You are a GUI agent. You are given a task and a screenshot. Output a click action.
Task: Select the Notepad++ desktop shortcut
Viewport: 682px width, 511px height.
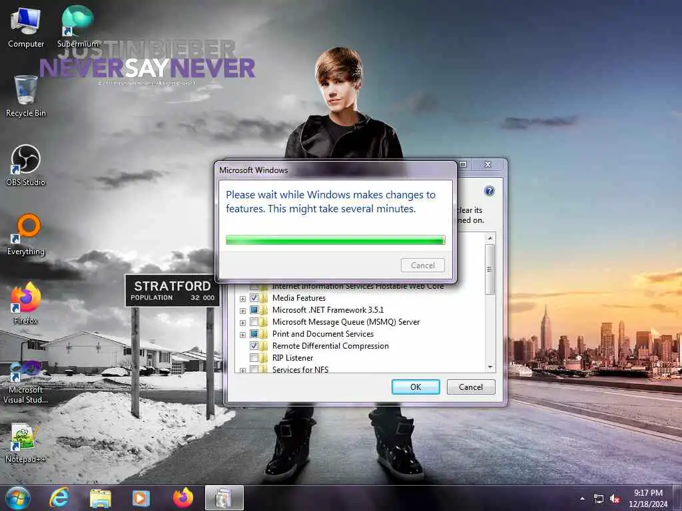[x=26, y=442]
